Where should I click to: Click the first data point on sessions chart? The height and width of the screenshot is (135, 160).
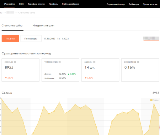pos(2,99)
